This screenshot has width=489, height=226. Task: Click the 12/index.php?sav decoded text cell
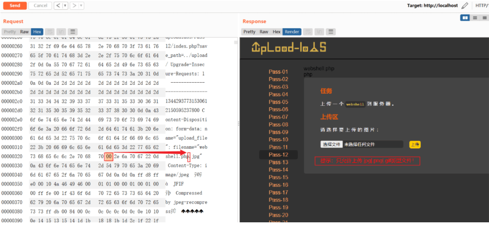point(186,46)
